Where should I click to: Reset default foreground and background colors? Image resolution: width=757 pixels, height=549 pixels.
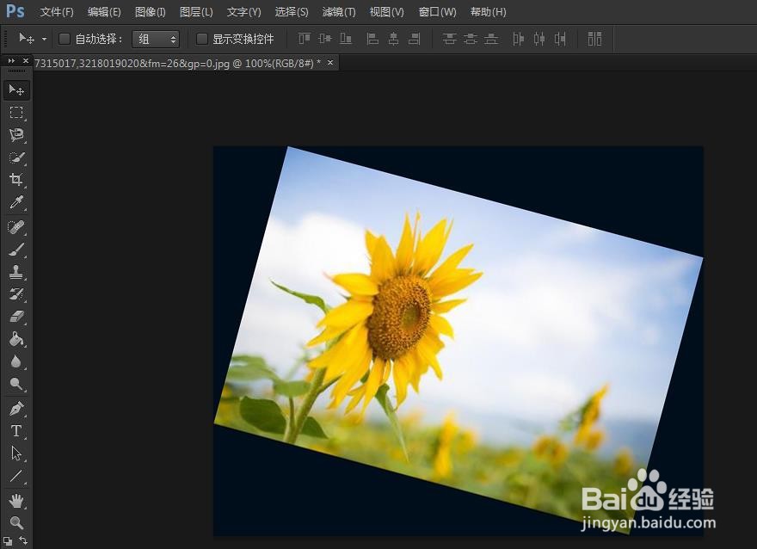(8, 540)
